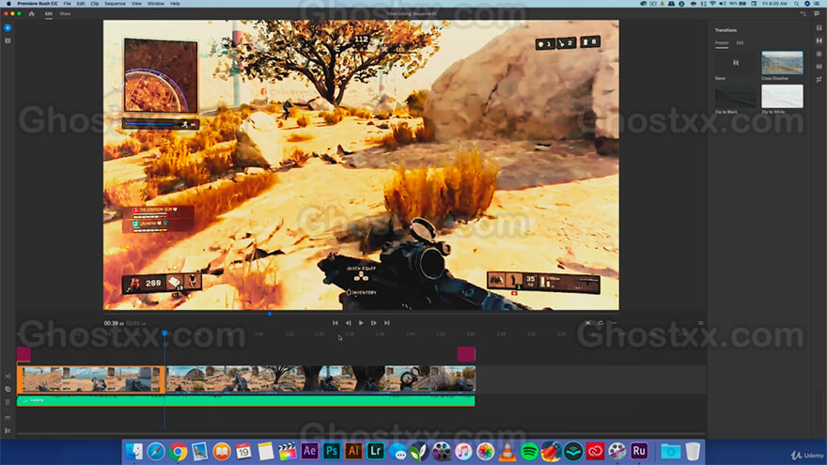827x465 pixels.
Task: Open the Audio panel icon in the right sidebar
Action: click(x=819, y=67)
